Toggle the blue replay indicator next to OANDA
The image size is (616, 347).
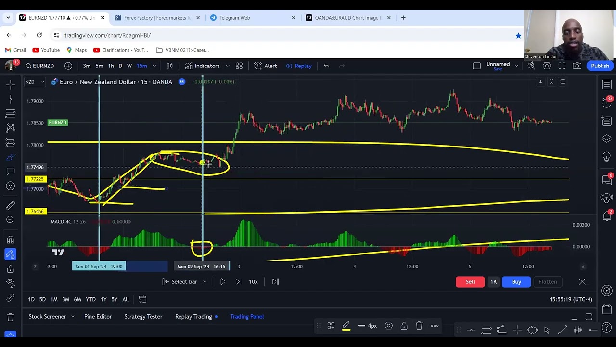[182, 82]
